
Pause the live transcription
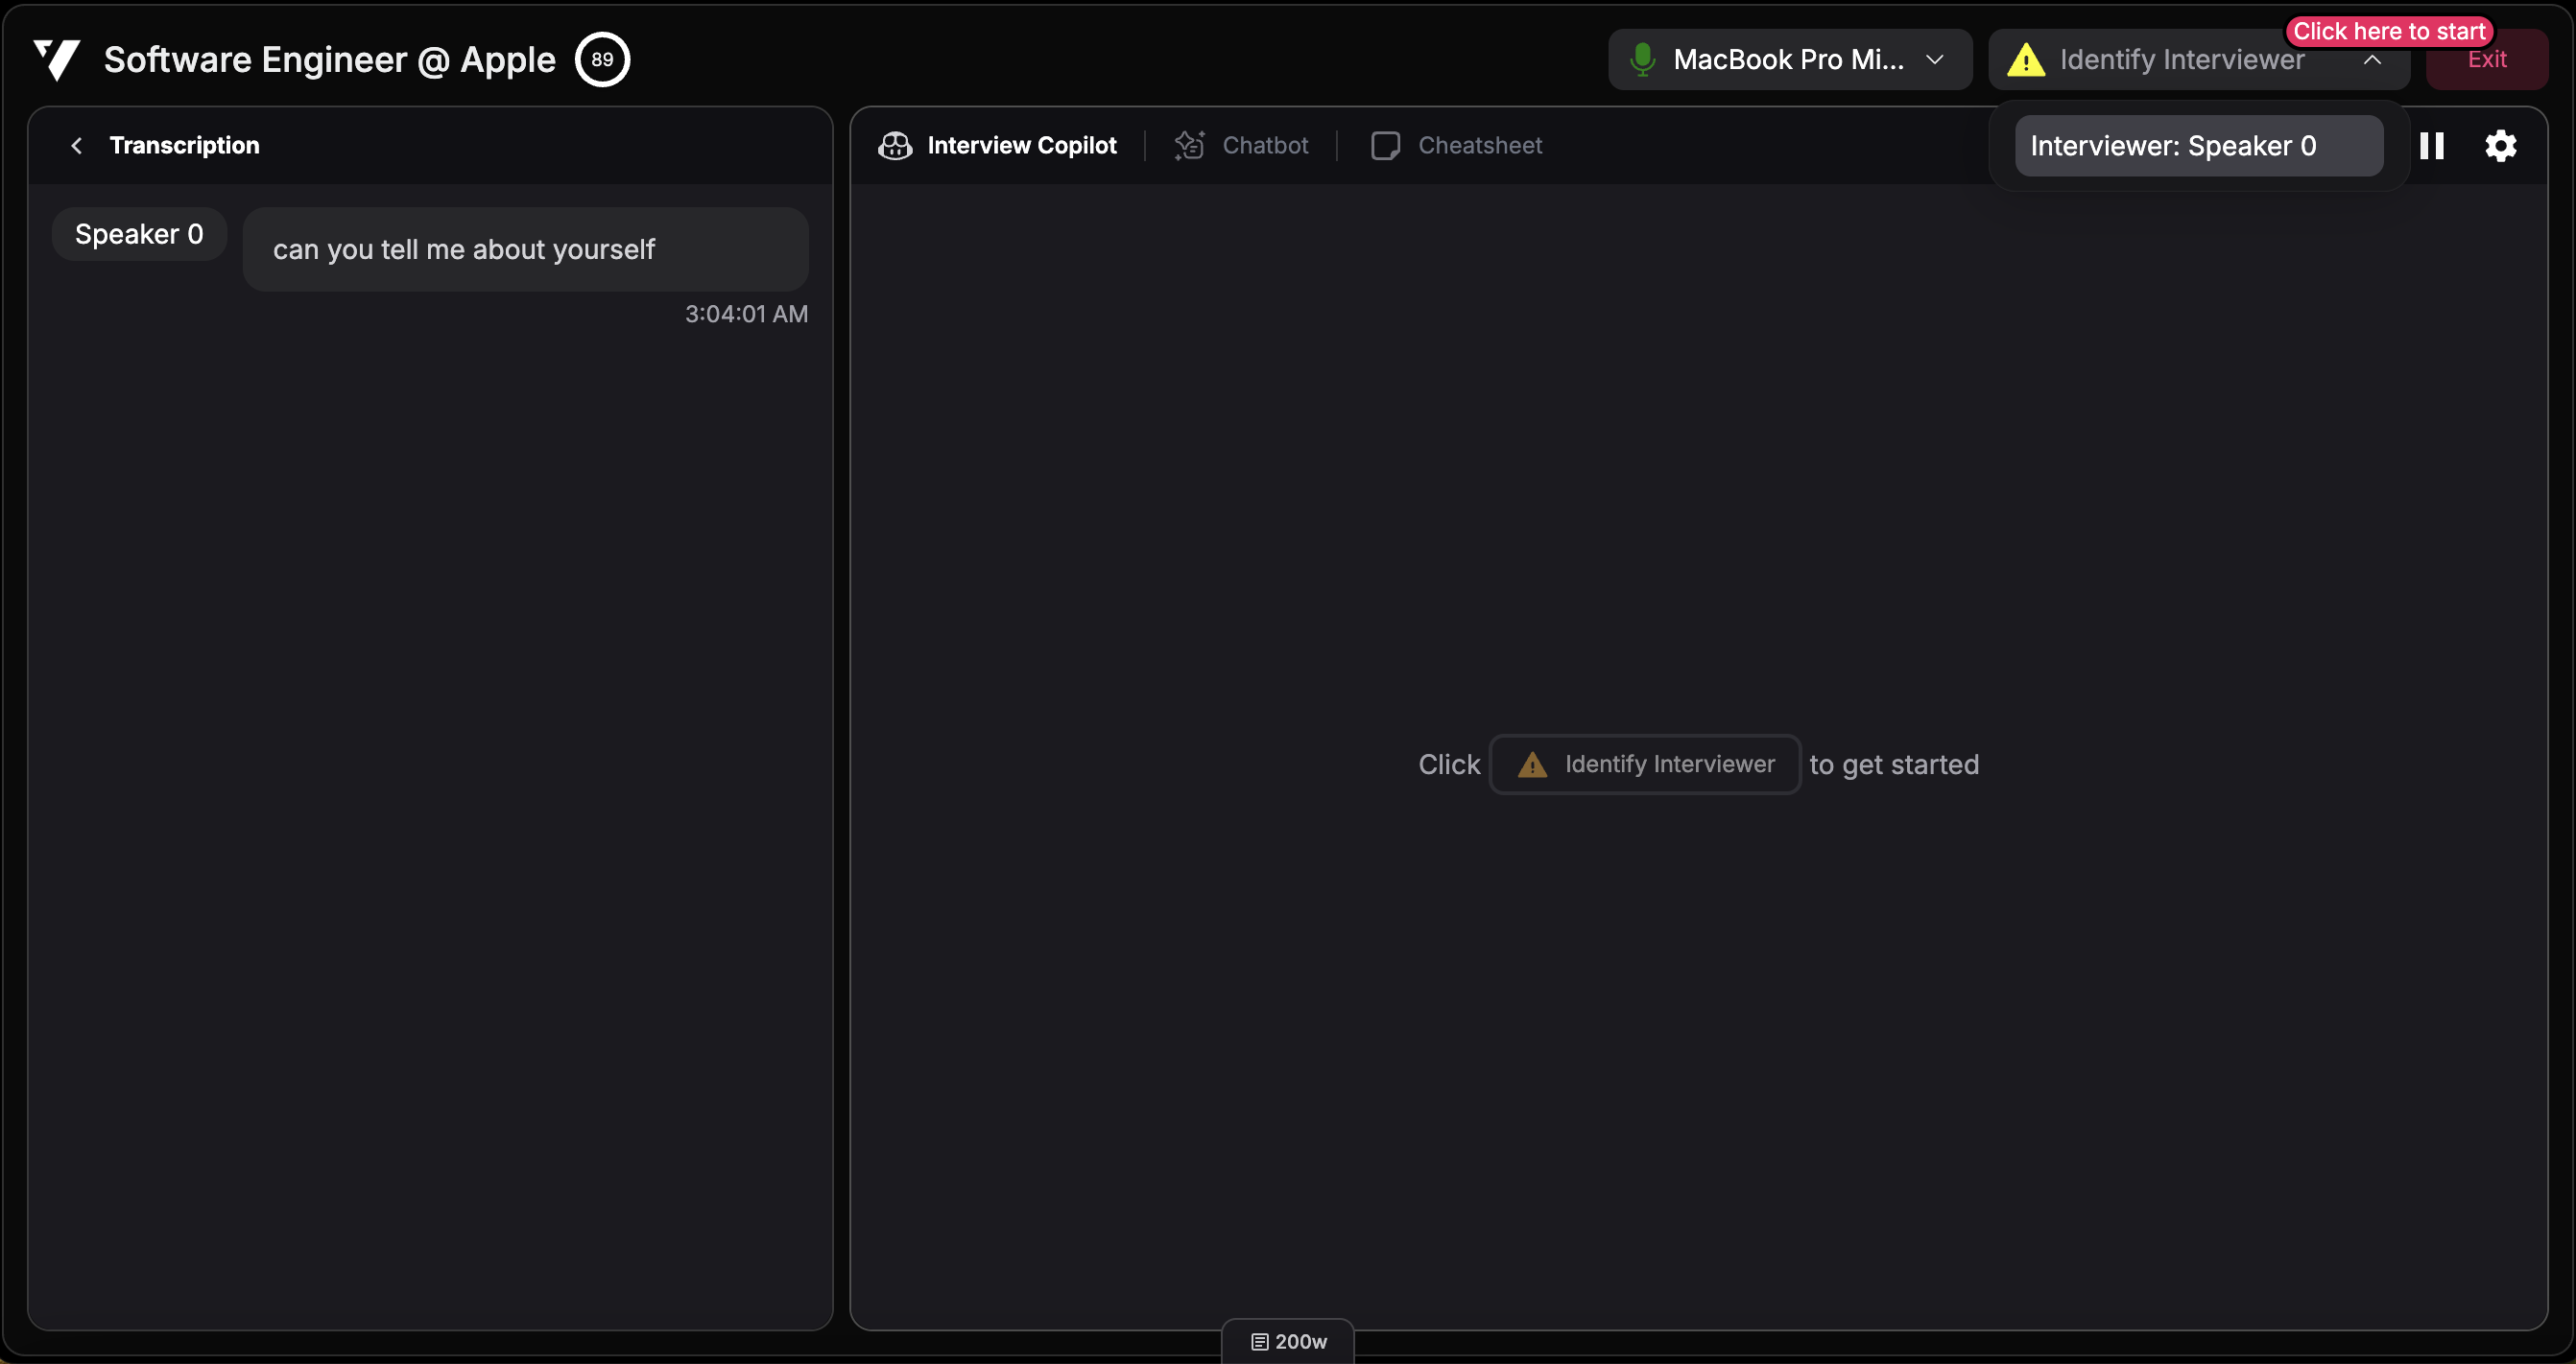click(x=2432, y=145)
